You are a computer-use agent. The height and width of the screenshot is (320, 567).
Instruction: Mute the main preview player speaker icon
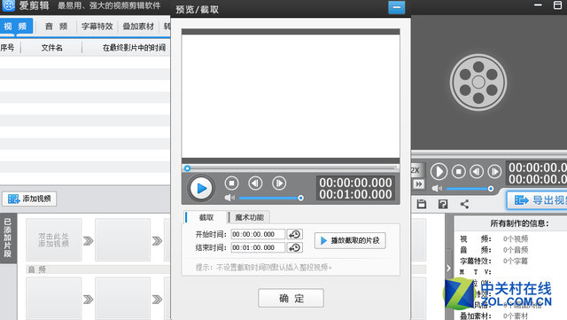point(437,188)
